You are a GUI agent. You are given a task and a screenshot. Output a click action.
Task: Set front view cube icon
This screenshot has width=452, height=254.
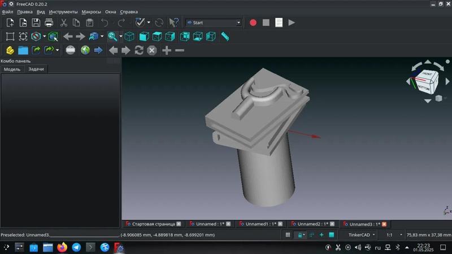coord(144,37)
